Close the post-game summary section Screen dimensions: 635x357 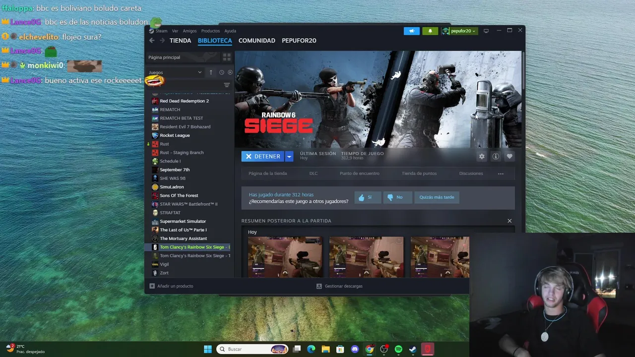tap(509, 221)
